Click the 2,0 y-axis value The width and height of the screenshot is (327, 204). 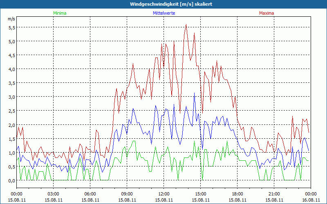12,125
